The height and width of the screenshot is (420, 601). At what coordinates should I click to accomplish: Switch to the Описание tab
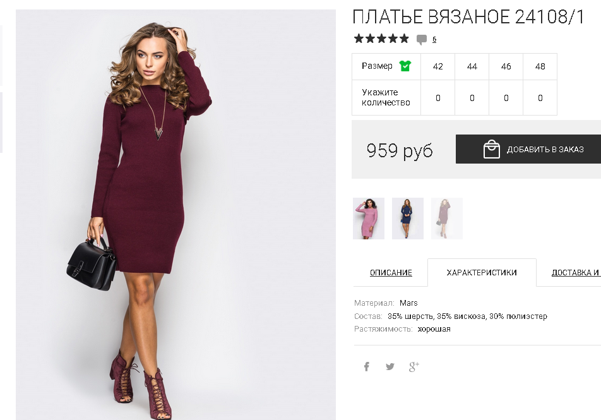(x=391, y=273)
